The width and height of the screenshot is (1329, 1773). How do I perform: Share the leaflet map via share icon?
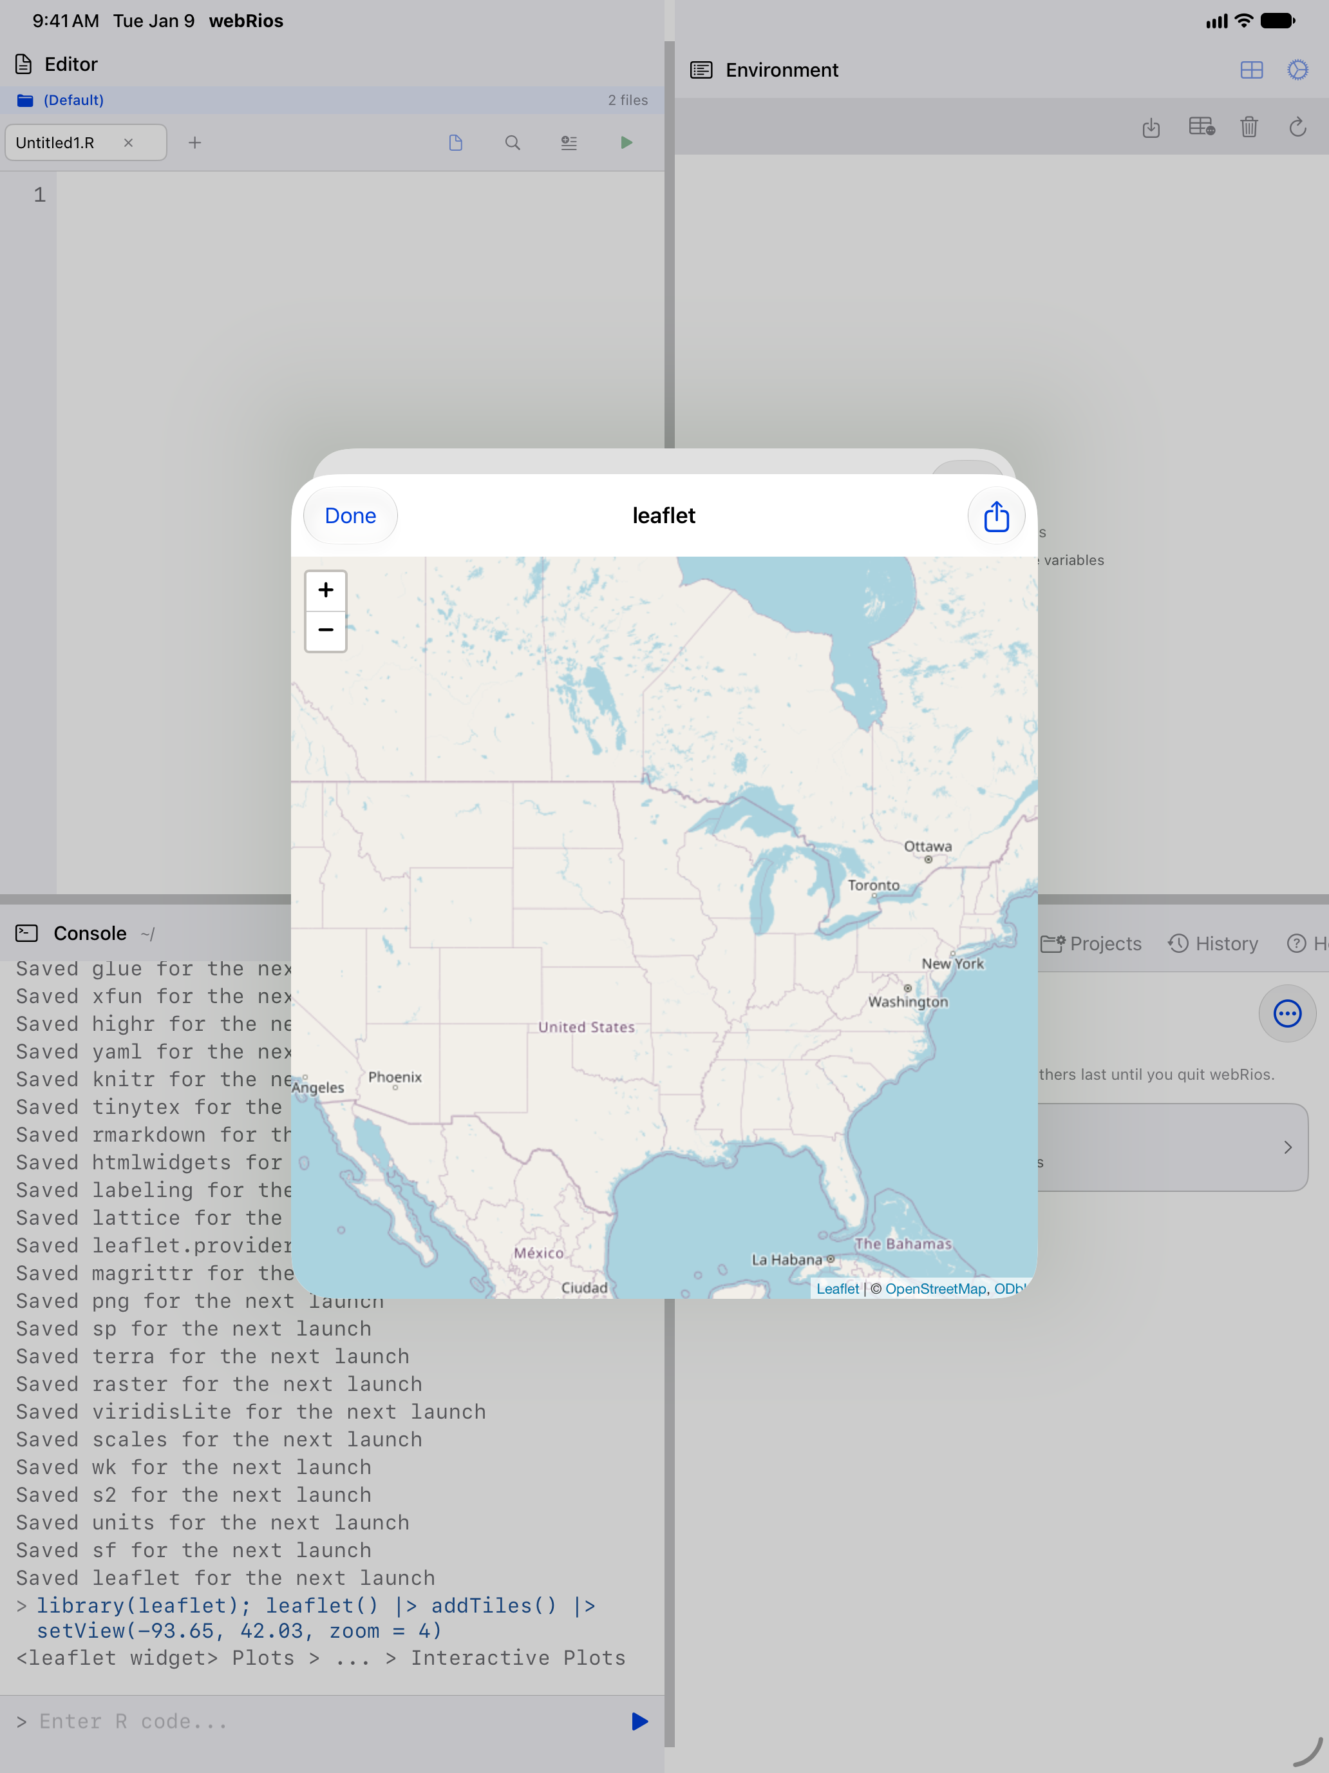coord(995,515)
